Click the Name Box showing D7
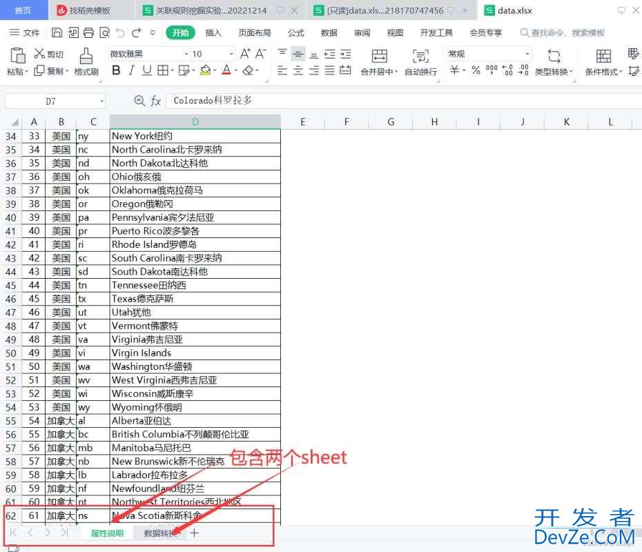Image resolution: width=642 pixels, height=552 pixels. [x=51, y=101]
